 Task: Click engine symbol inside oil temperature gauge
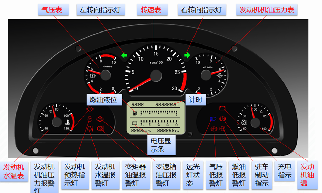[x=244, y=122]
